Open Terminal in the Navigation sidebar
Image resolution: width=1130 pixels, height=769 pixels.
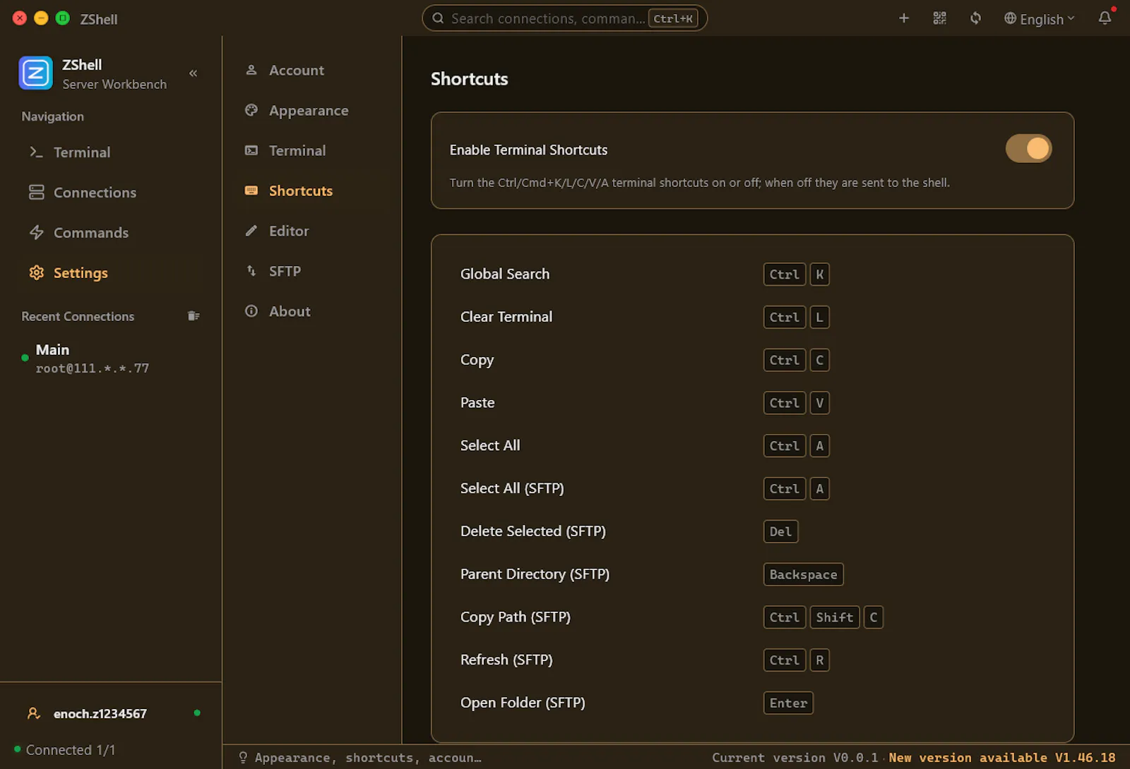pos(111,152)
